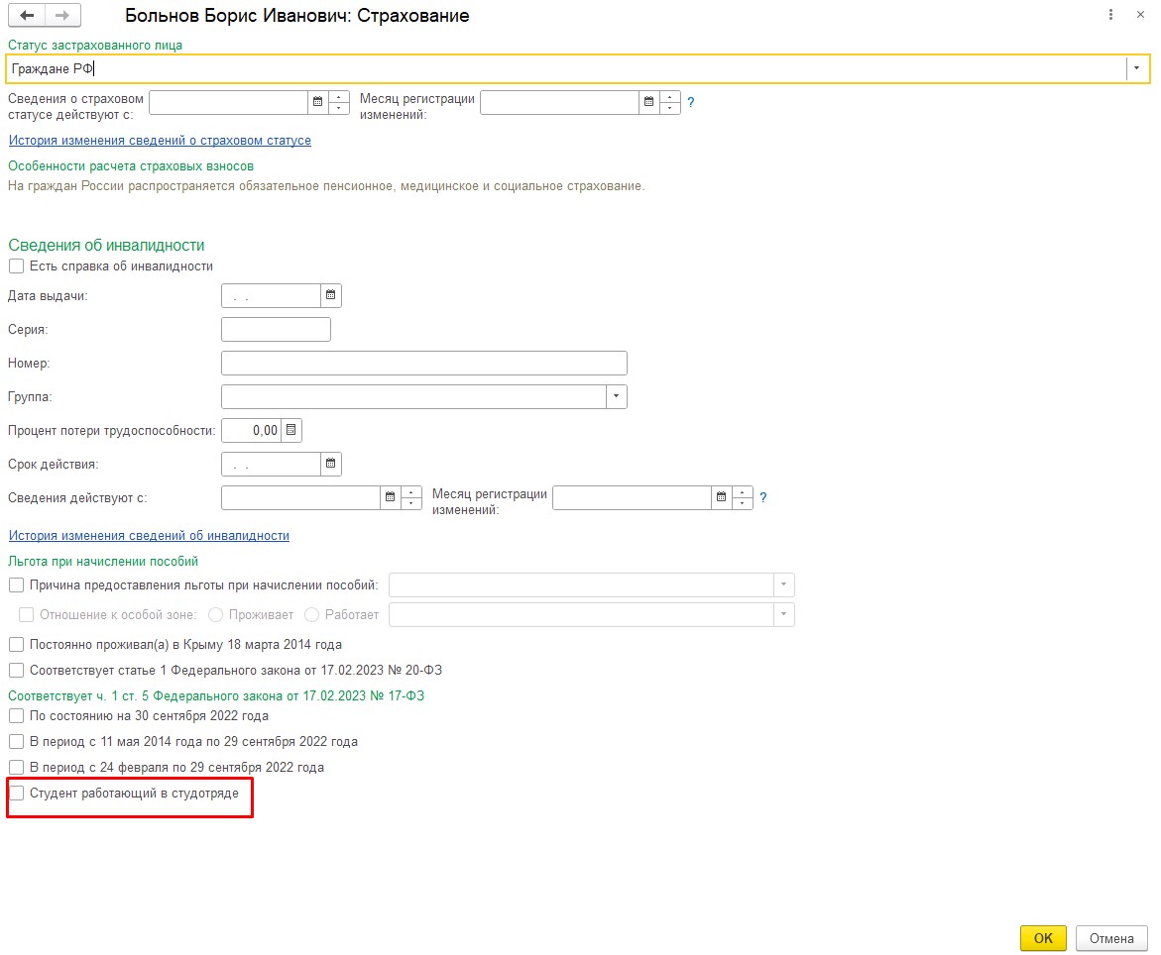Image resolution: width=1161 pixels, height=955 pixels.
Task: Open dropdown for Причина предоставления льготы
Action: click(x=784, y=585)
